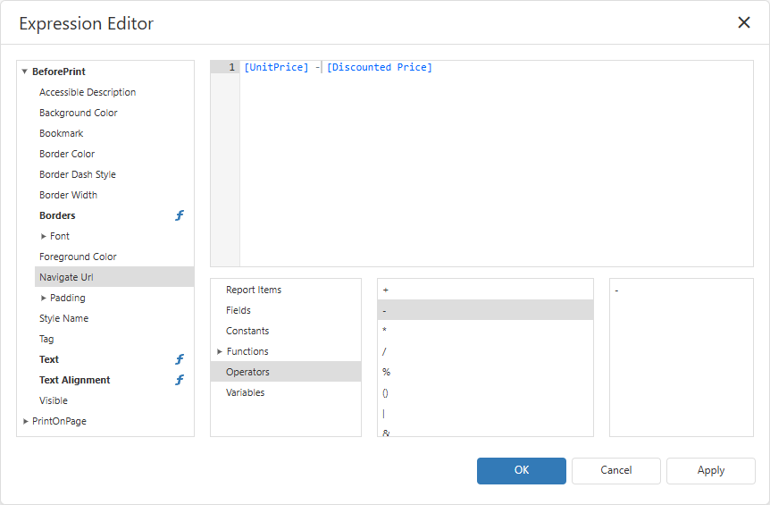Screen dimensions: 770x505
Task: Click the Apply button
Action: 710,471
